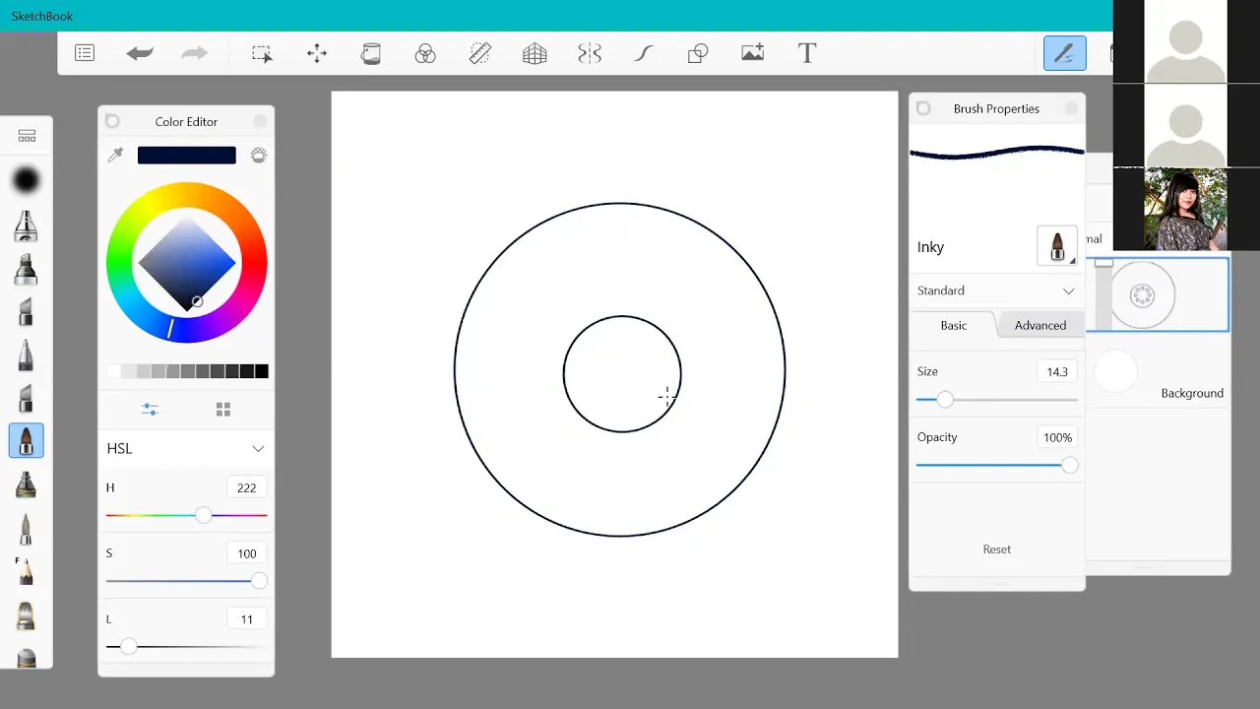Select the Ruler guide tool
The width and height of the screenshot is (1260, 709).
(480, 53)
